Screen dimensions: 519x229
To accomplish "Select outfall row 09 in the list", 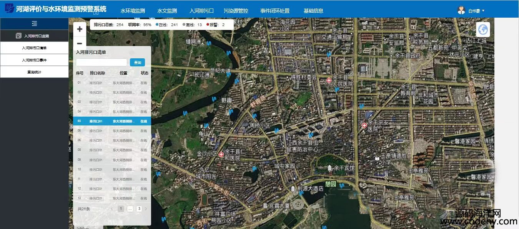I will click(x=112, y=160).
